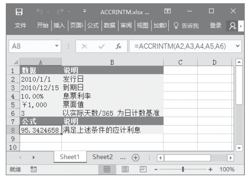
Task: Click the zoom slider handle
Action: point(183,169)
